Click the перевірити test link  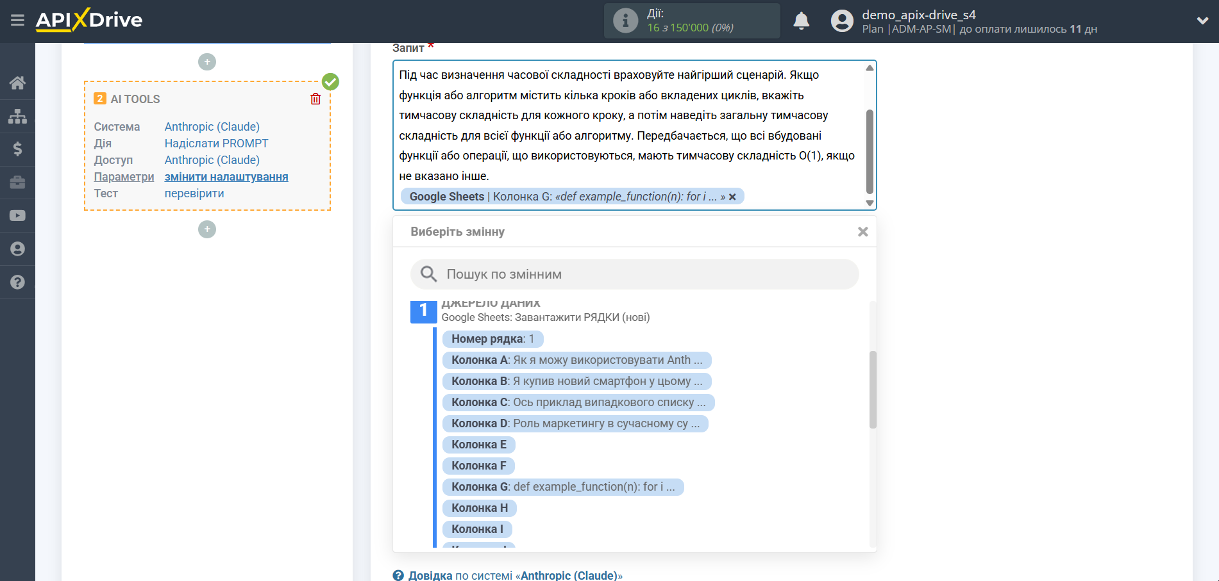(x=194, y=193)
